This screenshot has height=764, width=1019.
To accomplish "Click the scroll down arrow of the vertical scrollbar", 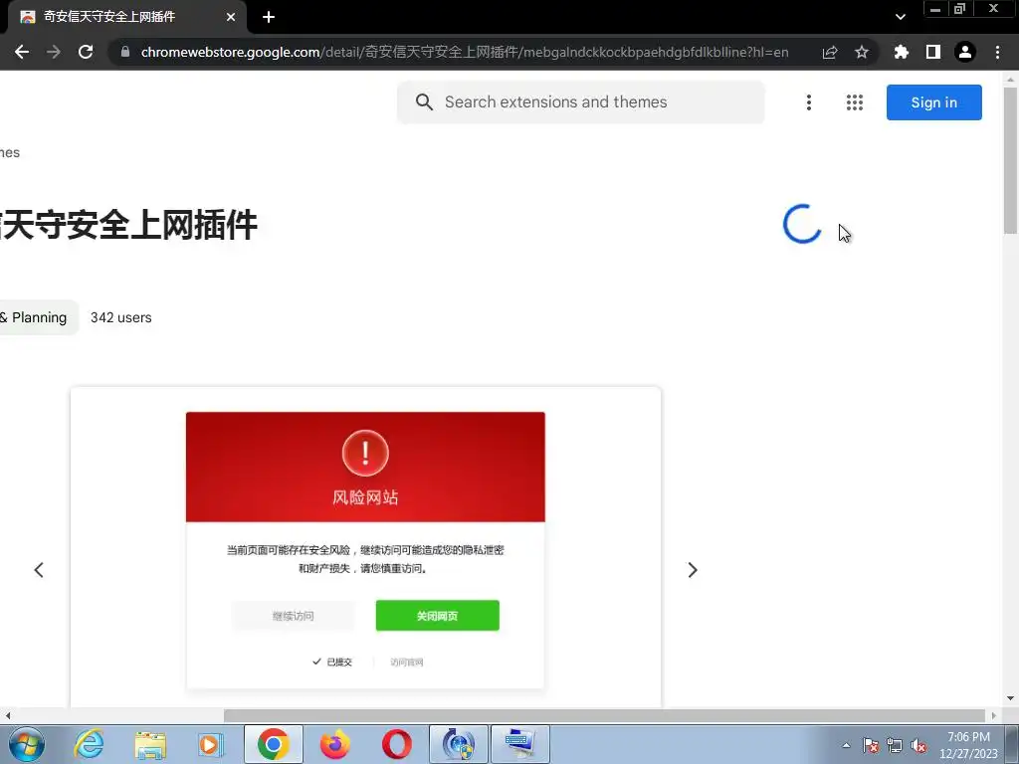I will [x=1011, y=698].
